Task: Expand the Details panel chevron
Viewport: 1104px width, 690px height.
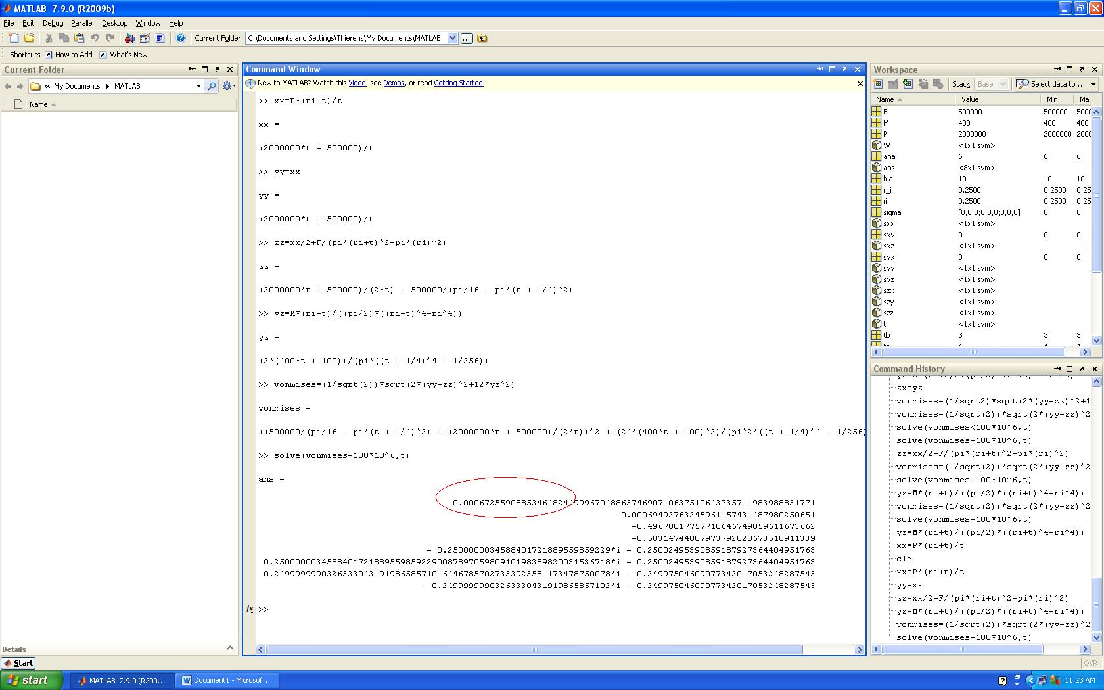Action: (x=230, y=648)
